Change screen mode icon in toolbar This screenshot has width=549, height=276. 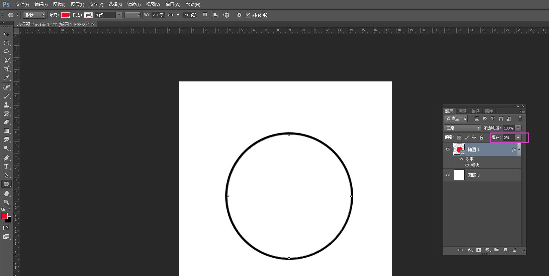point(6,237)
